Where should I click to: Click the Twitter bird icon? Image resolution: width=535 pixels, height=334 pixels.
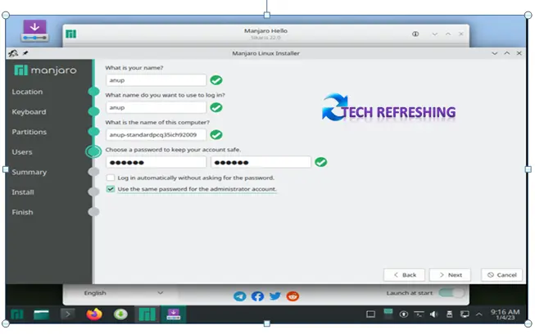coord(275,296)
